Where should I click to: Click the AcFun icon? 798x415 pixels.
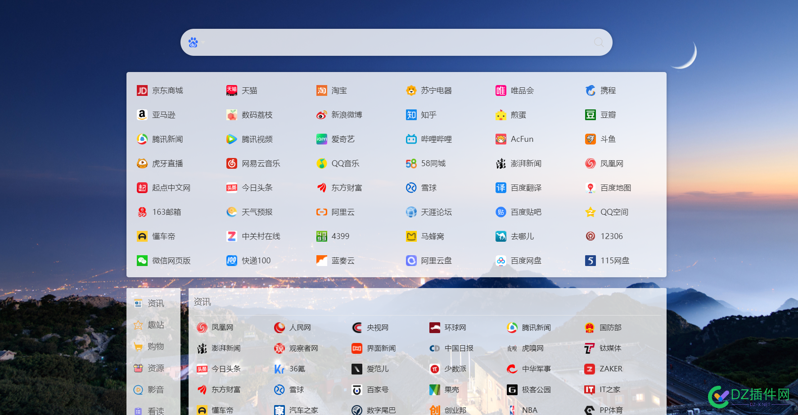tap(501, 139)
